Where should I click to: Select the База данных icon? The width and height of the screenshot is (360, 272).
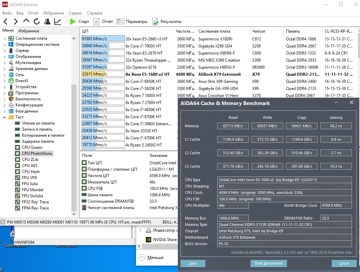click(x=11, y=111)
